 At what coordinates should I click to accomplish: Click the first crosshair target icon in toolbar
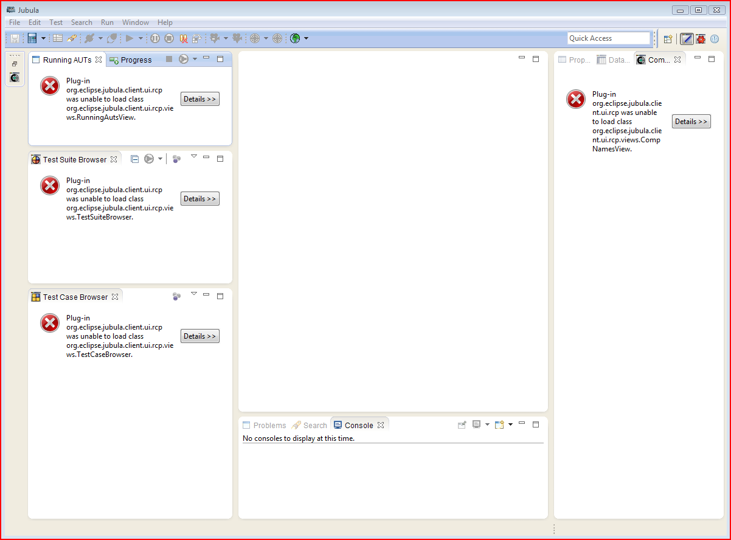tap(255, 38)
